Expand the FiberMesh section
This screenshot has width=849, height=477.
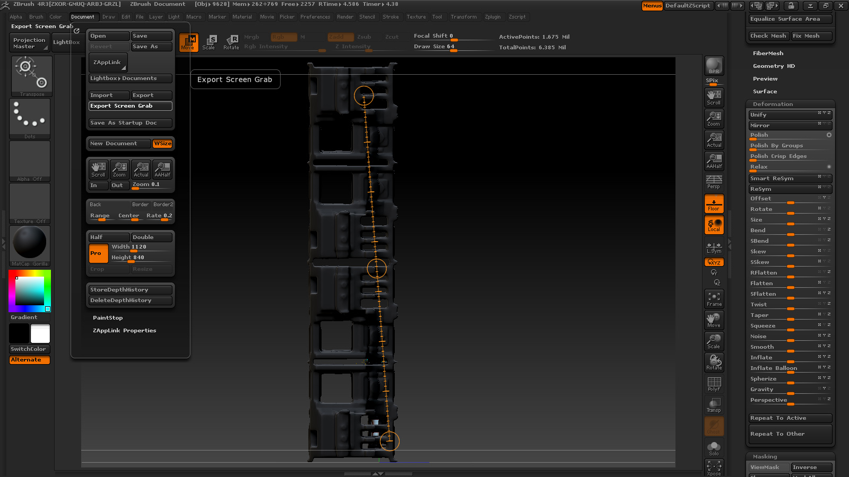(768, 54)
